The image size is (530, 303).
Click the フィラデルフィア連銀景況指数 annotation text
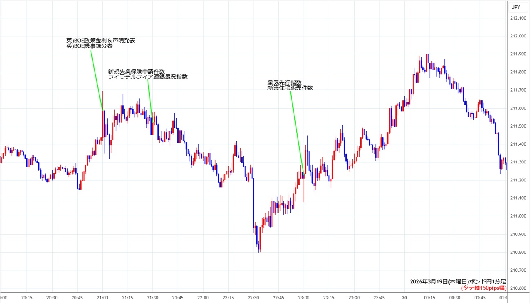[148, 77]
